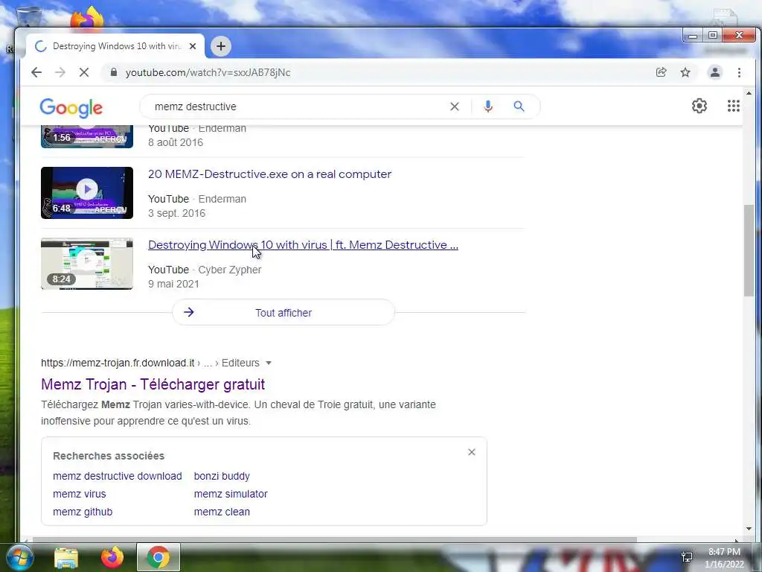Search memz clean suggestion

point(222,512)
